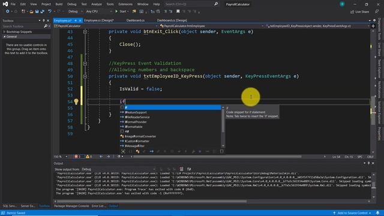Close the Employee.cs editor tab
The image size is (384, 216).
80,20
